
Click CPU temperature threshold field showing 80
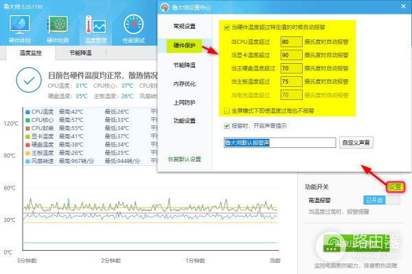[291, 42]
